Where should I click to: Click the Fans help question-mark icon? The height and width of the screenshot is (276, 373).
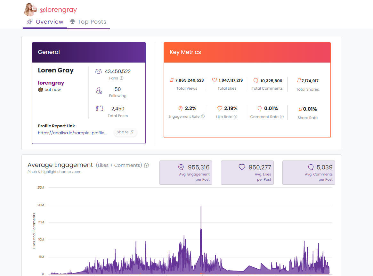(122, 78)
